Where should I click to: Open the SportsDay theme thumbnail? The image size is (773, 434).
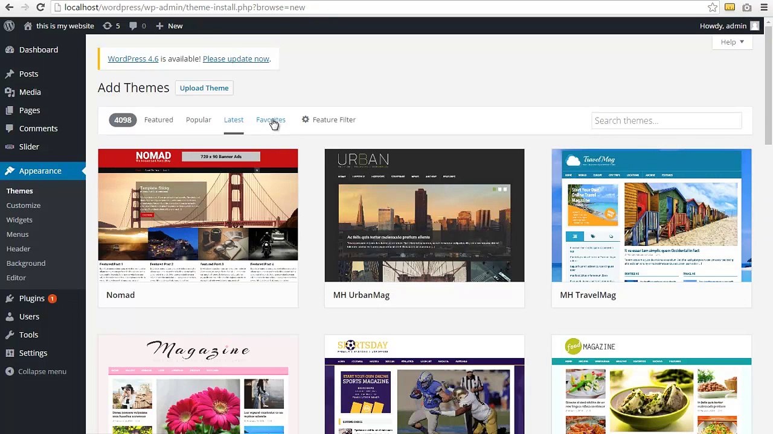425,385
